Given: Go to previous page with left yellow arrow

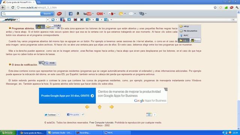Looking at the screenshot, I should (87, 107).
